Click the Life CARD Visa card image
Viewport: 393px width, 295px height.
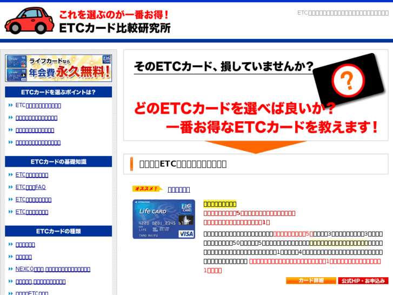click(164, 219)
